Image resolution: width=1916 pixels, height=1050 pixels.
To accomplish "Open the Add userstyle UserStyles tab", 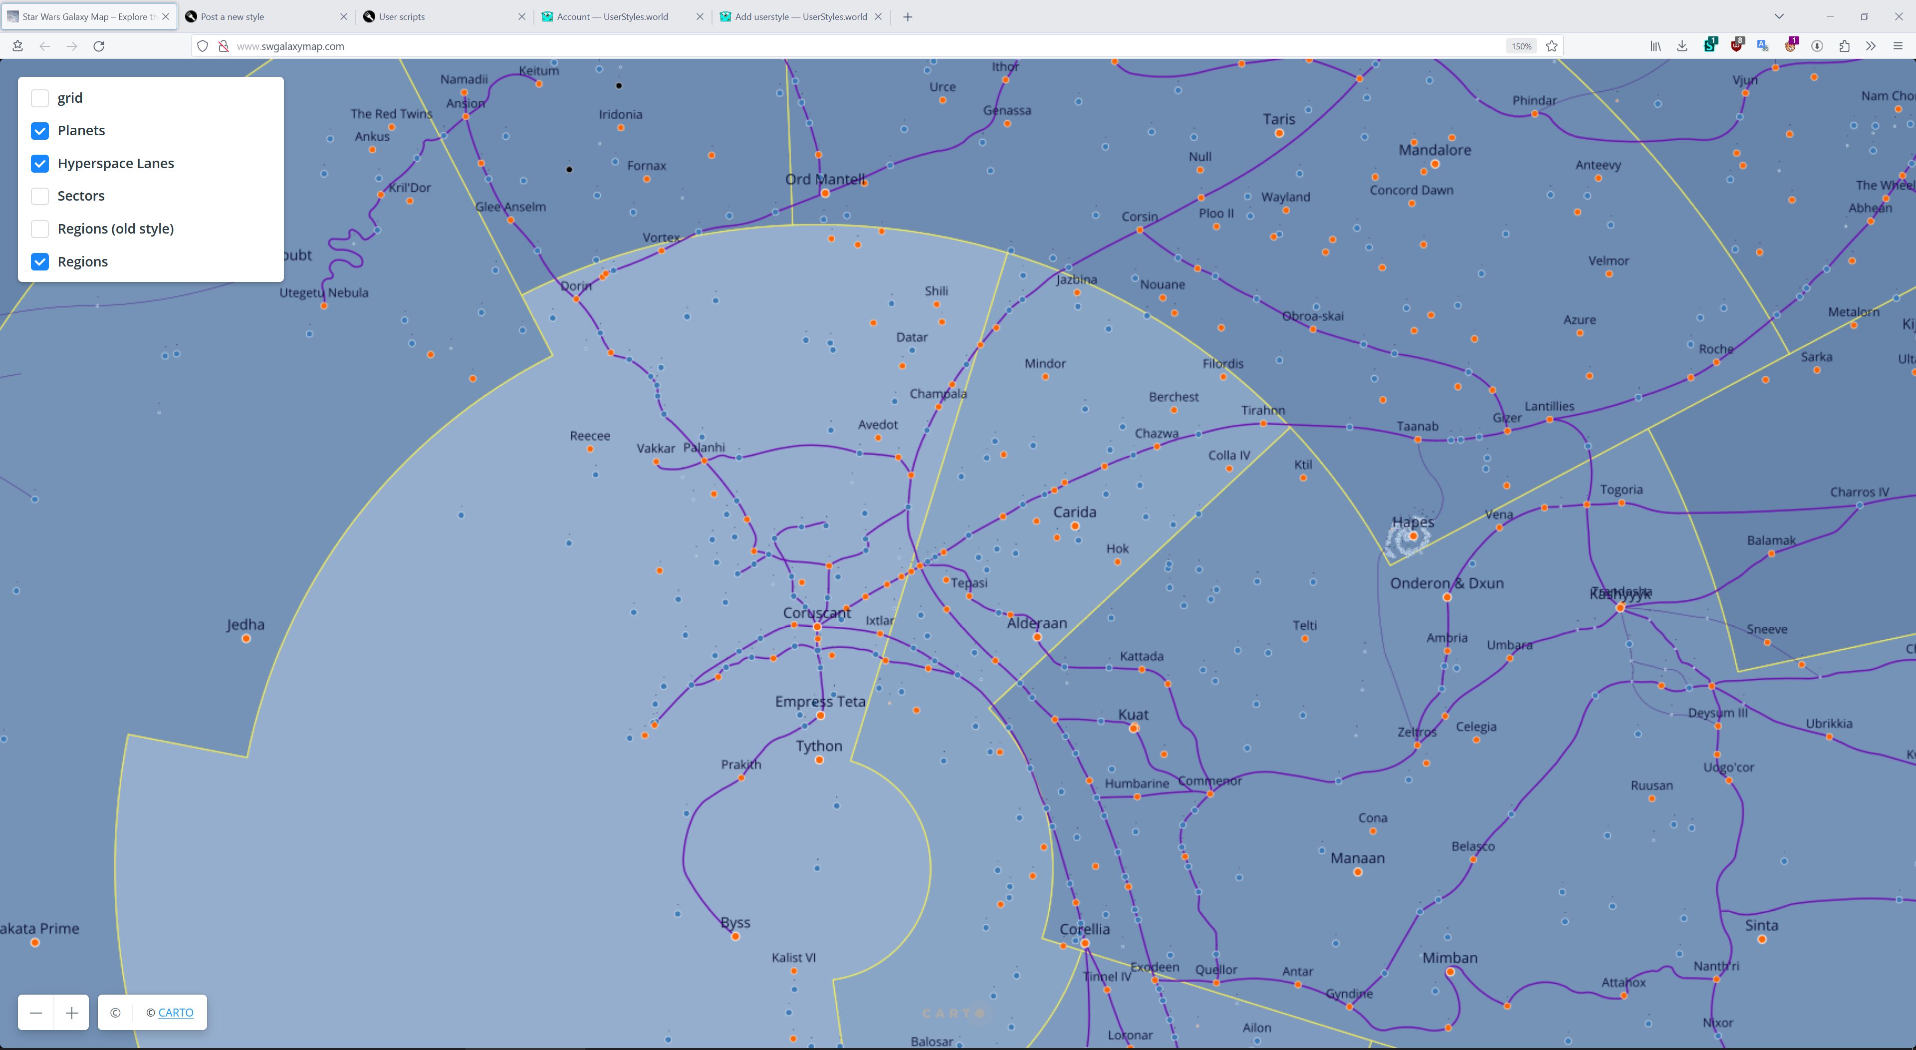I will pyautogui.click(x=800, y=15).
